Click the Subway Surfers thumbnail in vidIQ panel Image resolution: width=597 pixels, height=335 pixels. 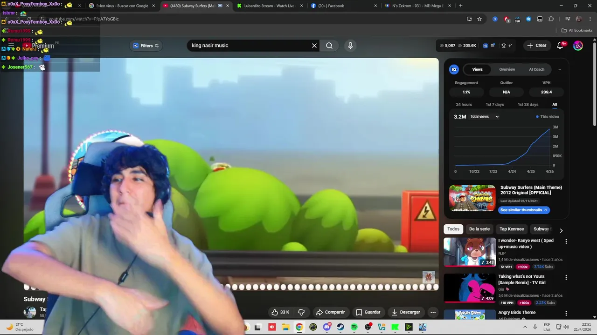click(x=472, y=198)
